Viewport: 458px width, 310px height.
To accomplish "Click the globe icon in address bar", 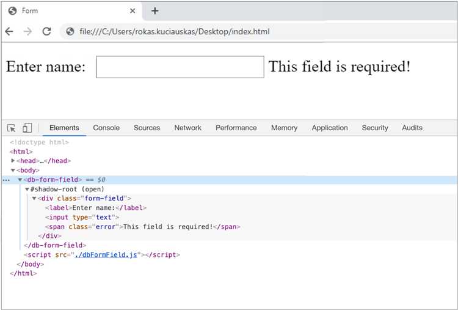I will 70,31.
